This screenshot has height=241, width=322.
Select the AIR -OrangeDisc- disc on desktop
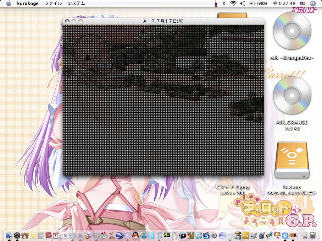[292, 31]
